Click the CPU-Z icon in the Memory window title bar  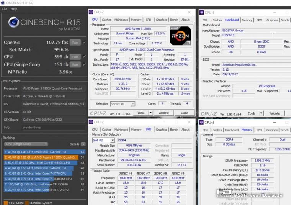[201, 122]
